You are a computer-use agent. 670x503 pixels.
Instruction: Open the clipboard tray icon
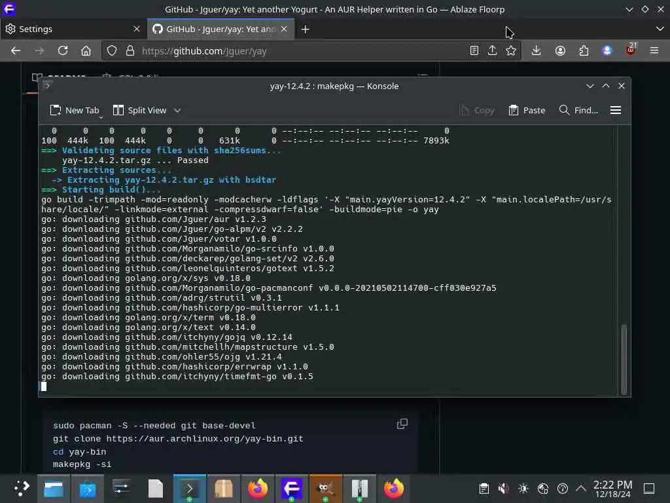point(484,489)
